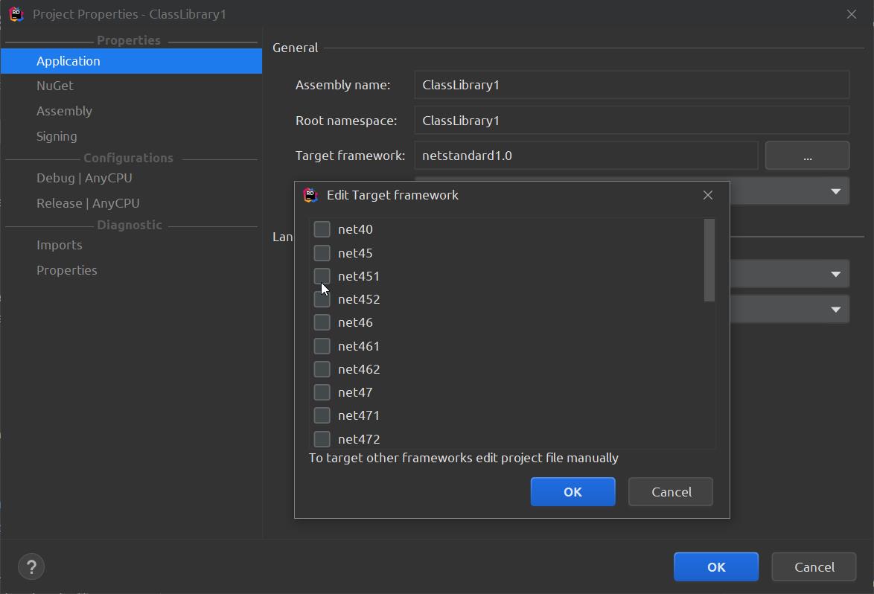874x594 pixels.
Task: Enable the net40 checkbox
Action: (322, 229)
